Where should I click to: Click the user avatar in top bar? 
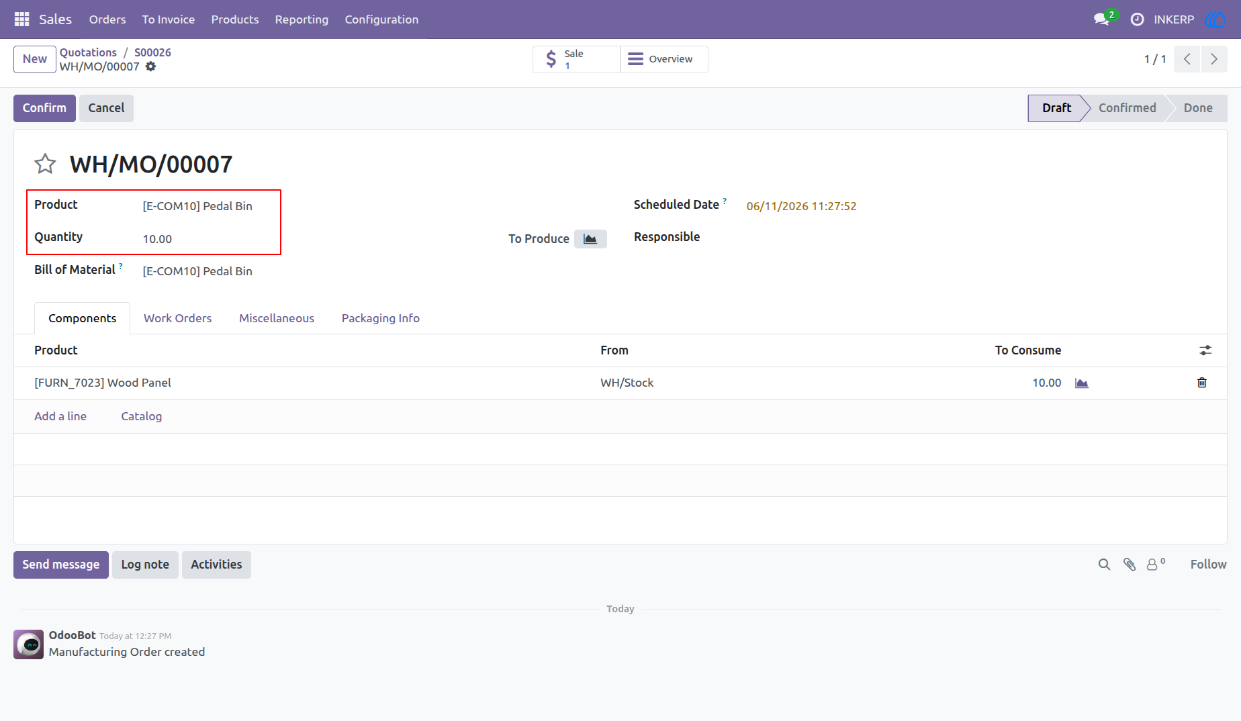(1215, 19)
